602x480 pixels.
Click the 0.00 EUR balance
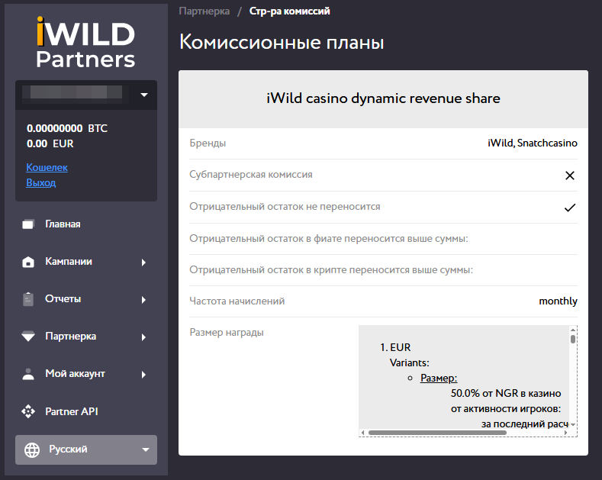tap(50, 143)
